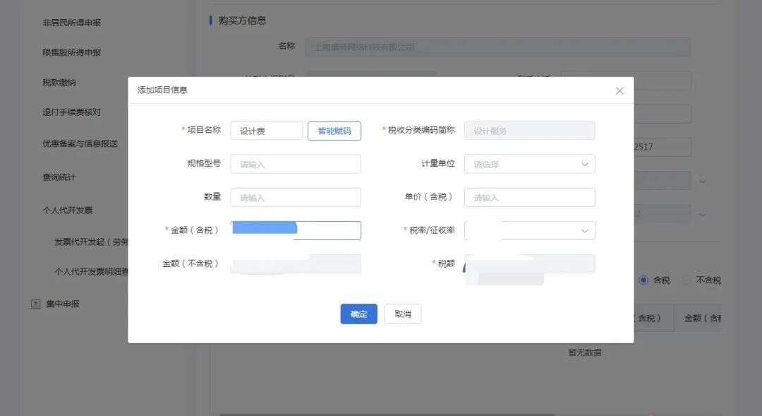Open 限售股所得申报 menu item
The width and height of the screenshot is (762, 416).
[71, 52]
